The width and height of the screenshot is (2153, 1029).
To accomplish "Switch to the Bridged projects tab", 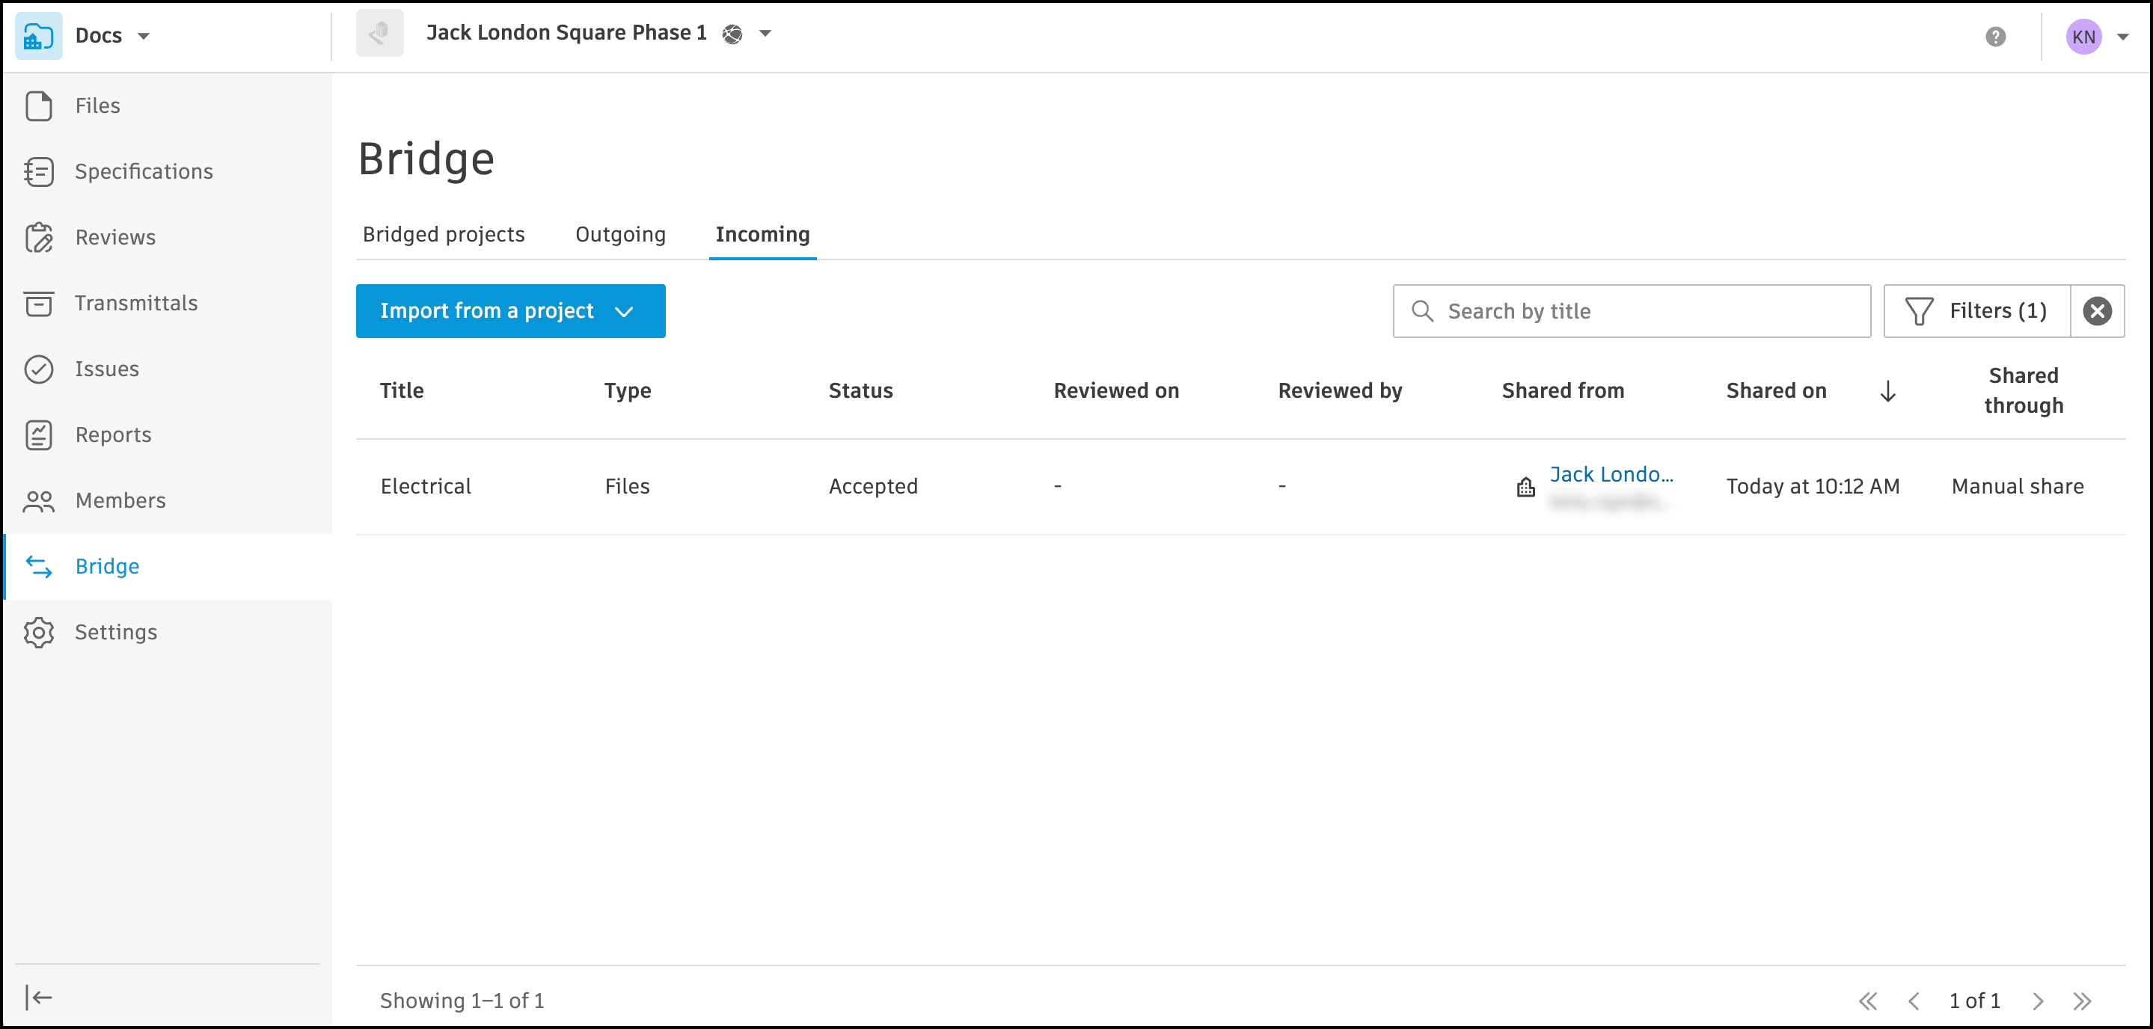I will click(443, 235).
